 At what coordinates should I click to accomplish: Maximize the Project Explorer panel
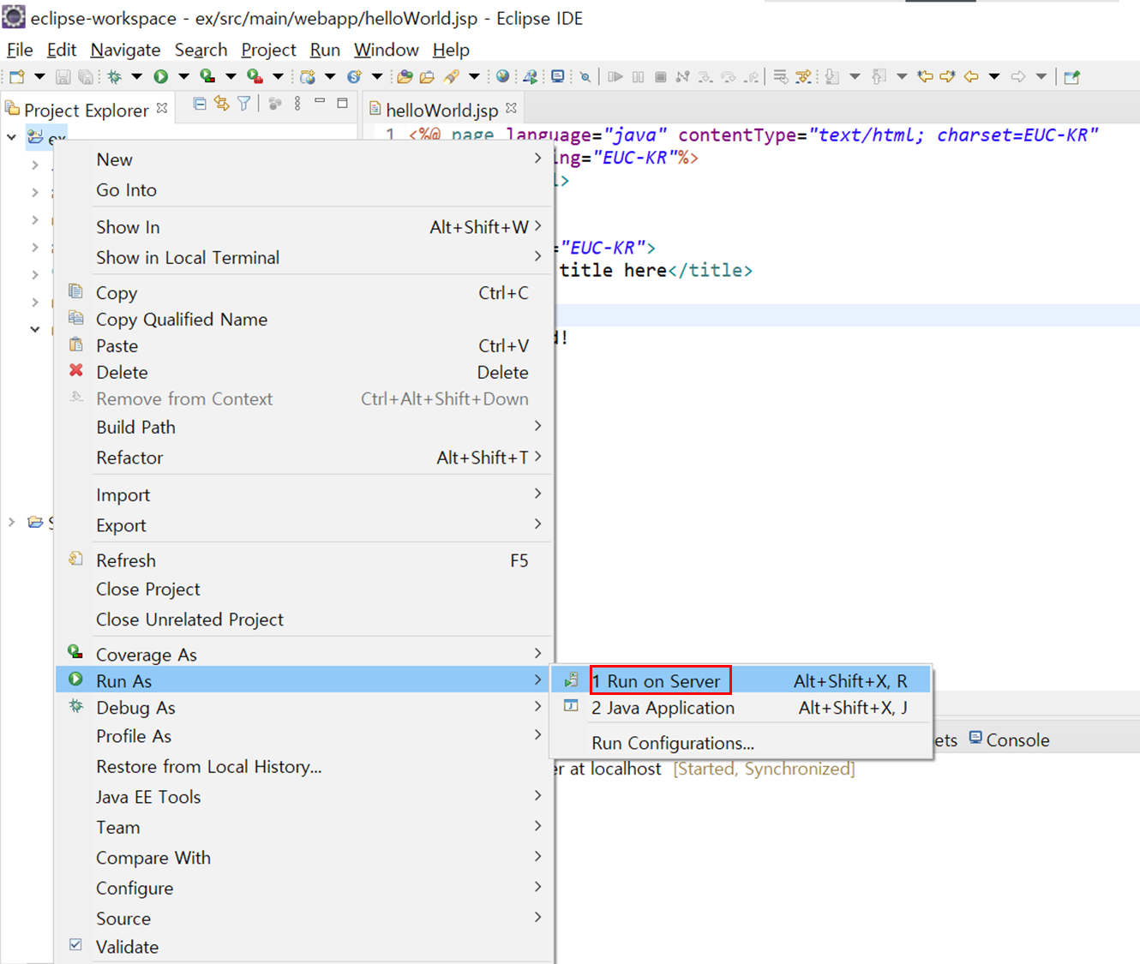(x=342, y=103)
